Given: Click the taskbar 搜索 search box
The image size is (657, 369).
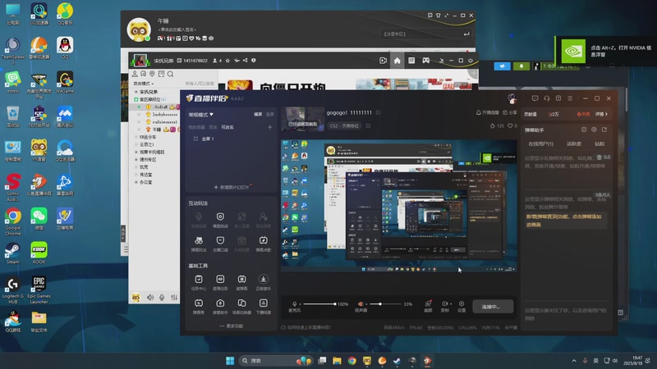Looking at the screenshot, I should 275,361.
